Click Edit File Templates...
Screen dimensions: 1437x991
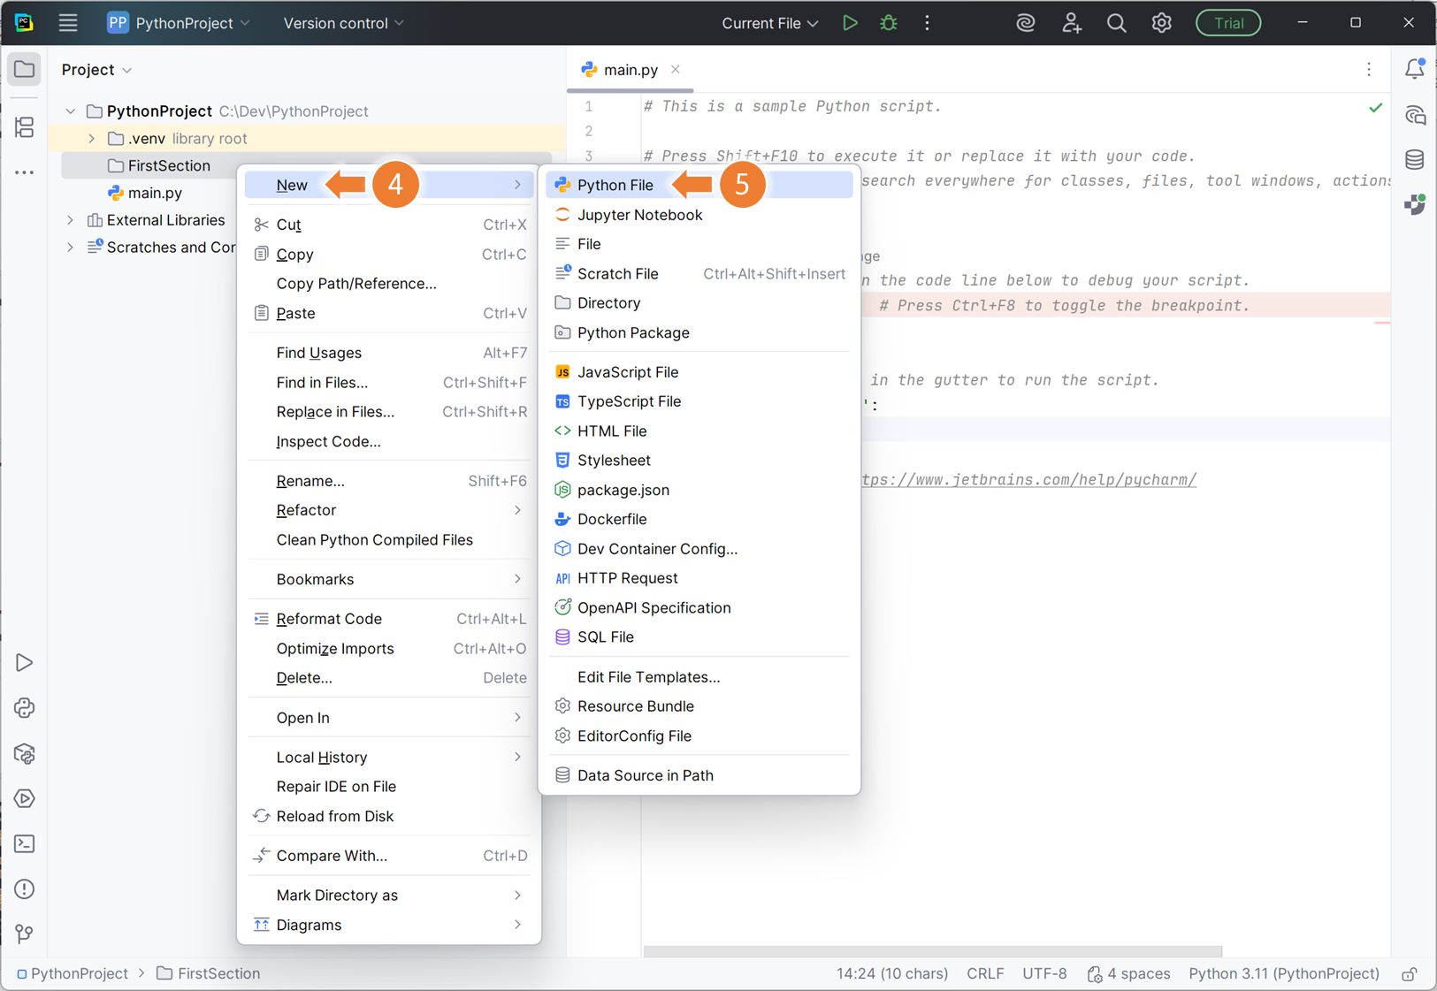tap(699, 677)
